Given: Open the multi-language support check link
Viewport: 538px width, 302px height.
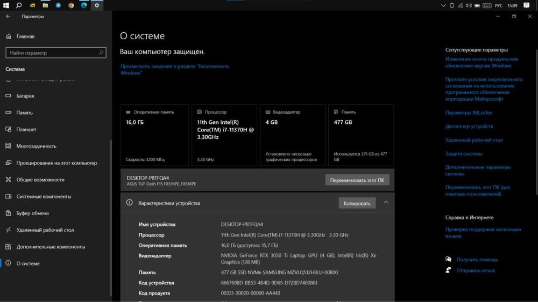Looking at the screenshot, I should pyautogui.click(x=483, y=233).
